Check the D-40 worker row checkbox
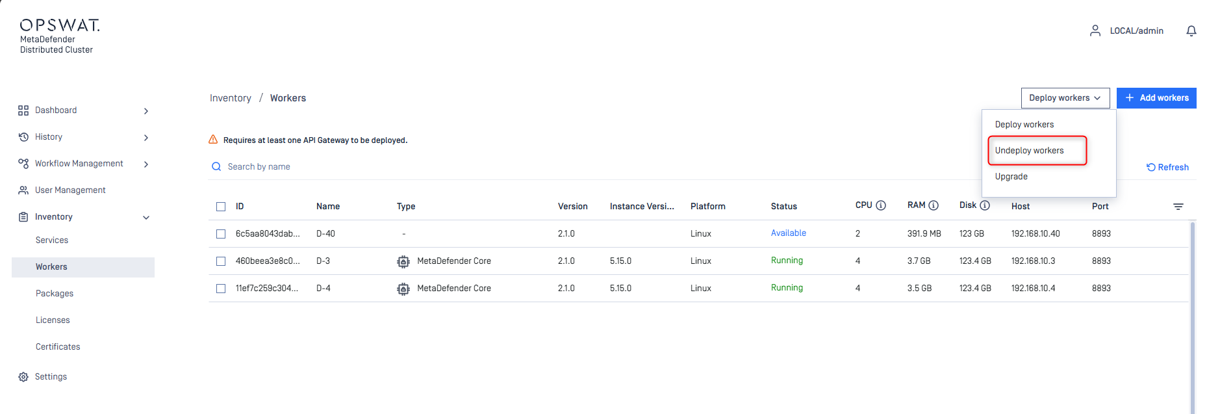Viewport: 1207px width, 414px height. [221, 234]
